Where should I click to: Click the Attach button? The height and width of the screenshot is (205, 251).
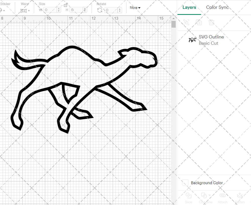tap(222, 197)
